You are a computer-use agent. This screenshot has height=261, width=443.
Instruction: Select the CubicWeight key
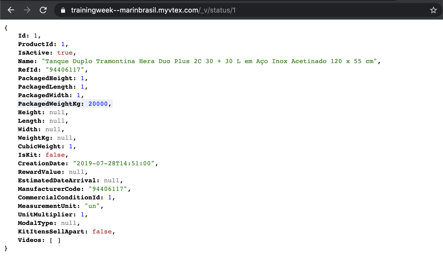click(x=41, y=147)
